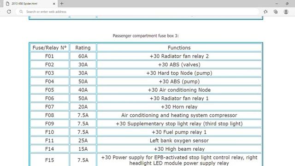Click '+30 Air conditioning Node' text

coord(179,90)
